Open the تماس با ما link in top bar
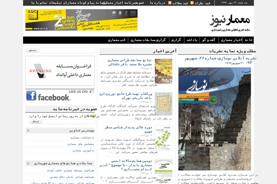This screenshot has width=277, height=184. [39, 3]
